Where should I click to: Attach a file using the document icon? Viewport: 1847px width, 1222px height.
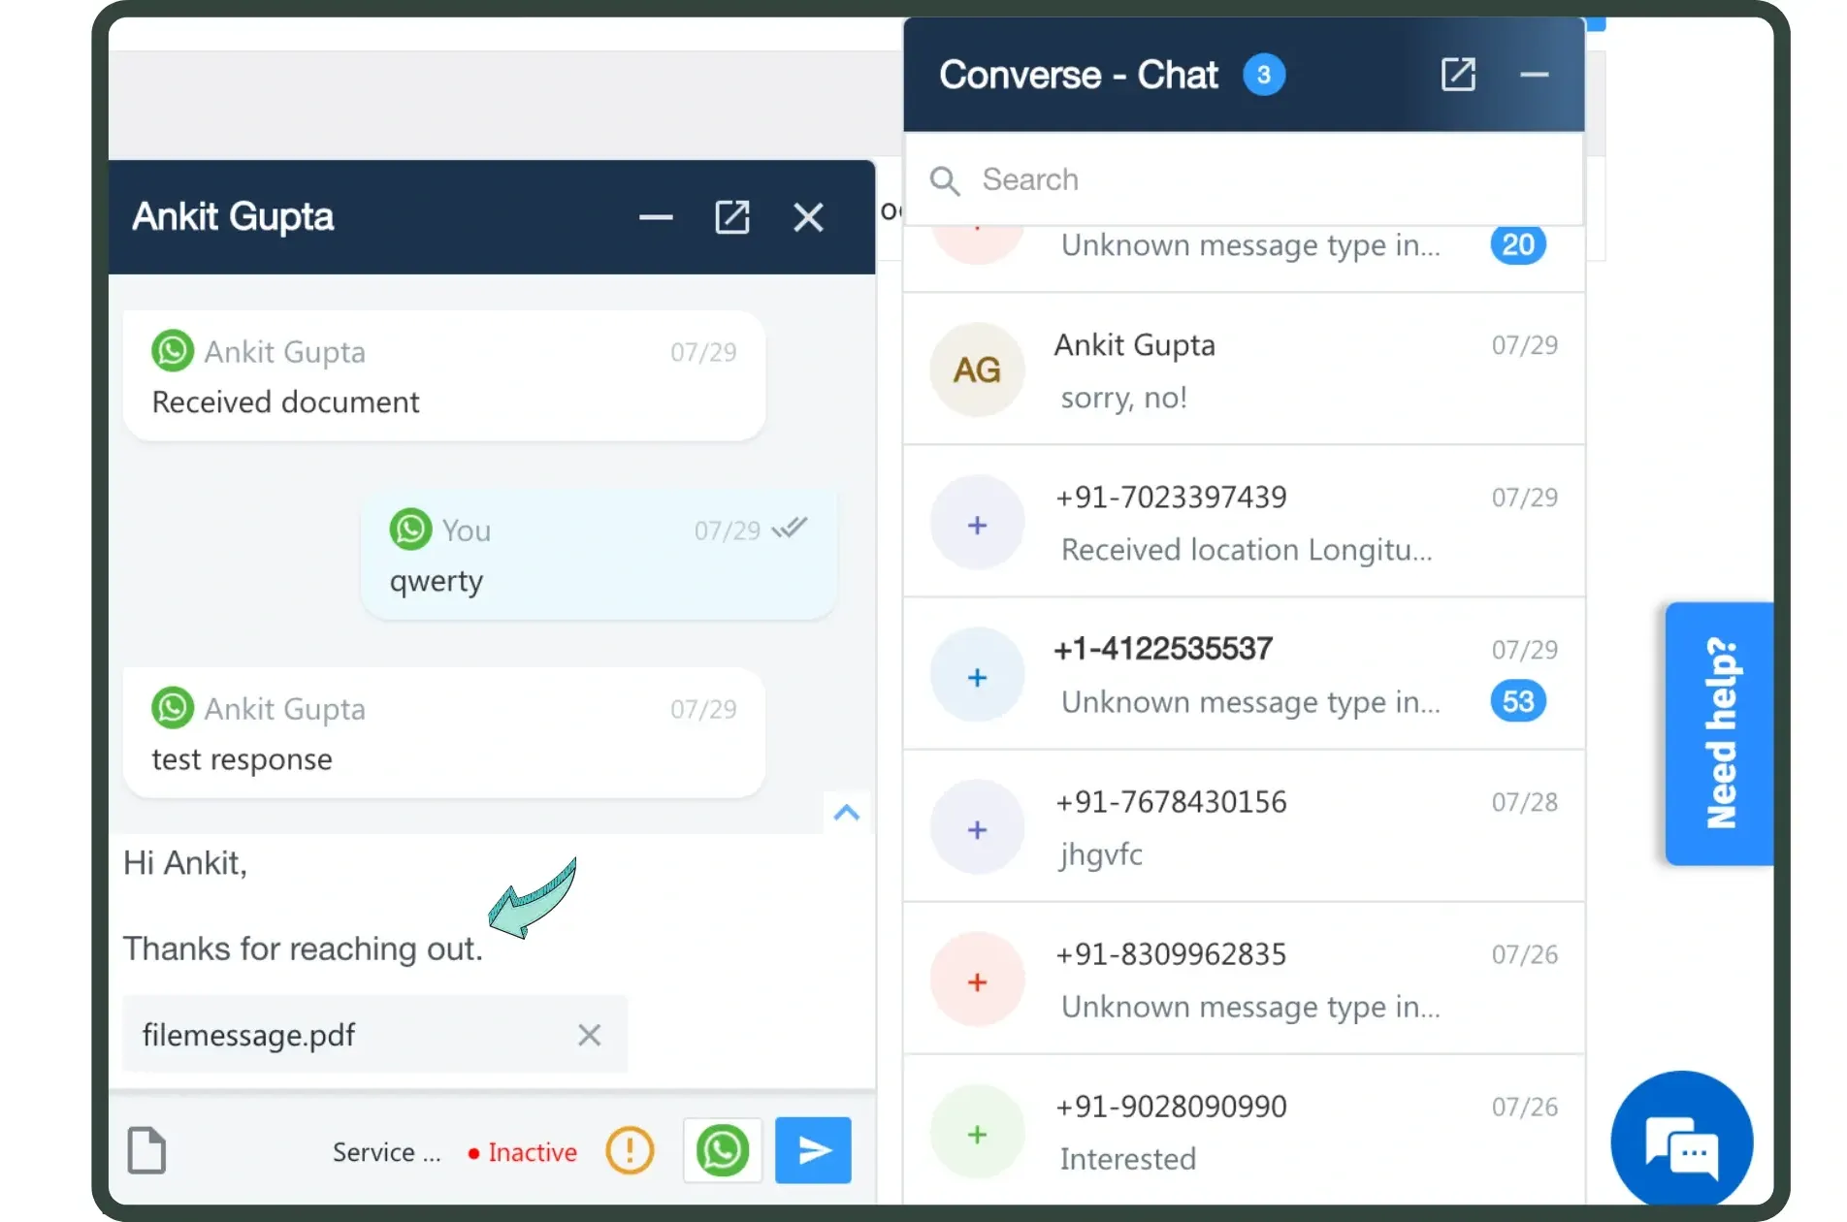tap(147, 1151)
